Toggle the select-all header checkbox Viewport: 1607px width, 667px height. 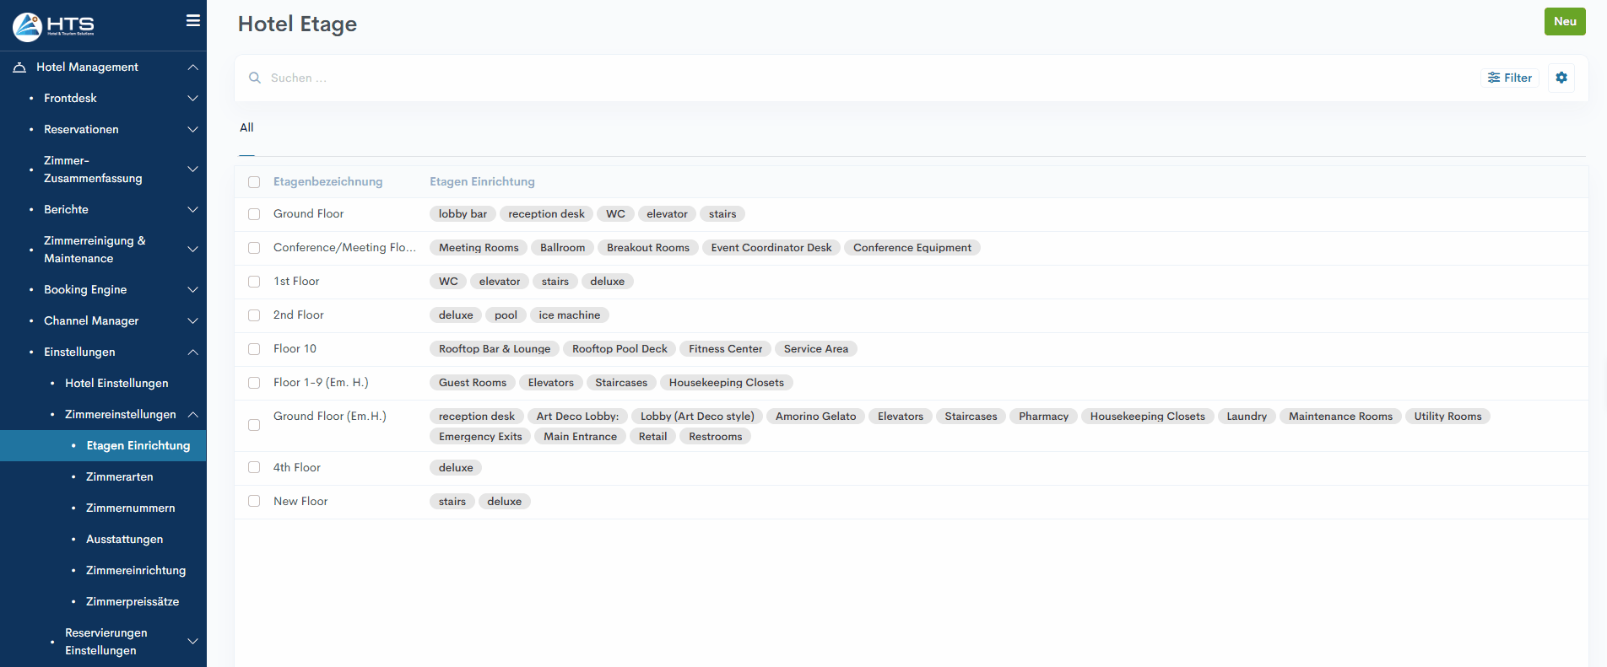pyautogui.click(x=254, y=182)
